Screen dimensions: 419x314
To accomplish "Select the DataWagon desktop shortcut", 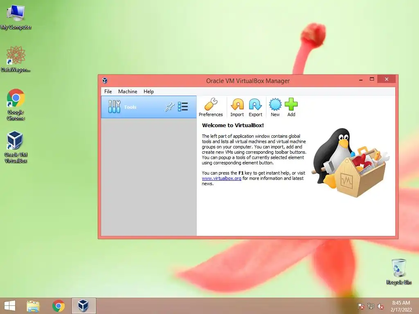I will [x=16, y=59].
